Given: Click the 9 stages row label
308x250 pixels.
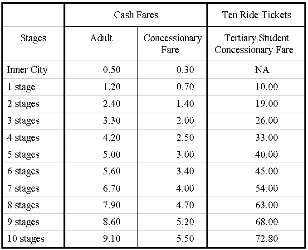Looking at the screenshot, I should click(23, 222).
